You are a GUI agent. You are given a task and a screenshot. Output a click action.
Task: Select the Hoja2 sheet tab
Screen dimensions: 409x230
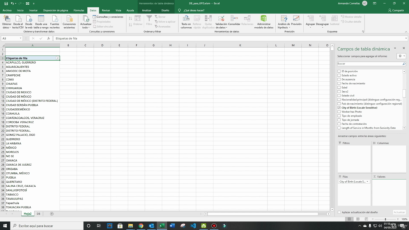(27, 214)
